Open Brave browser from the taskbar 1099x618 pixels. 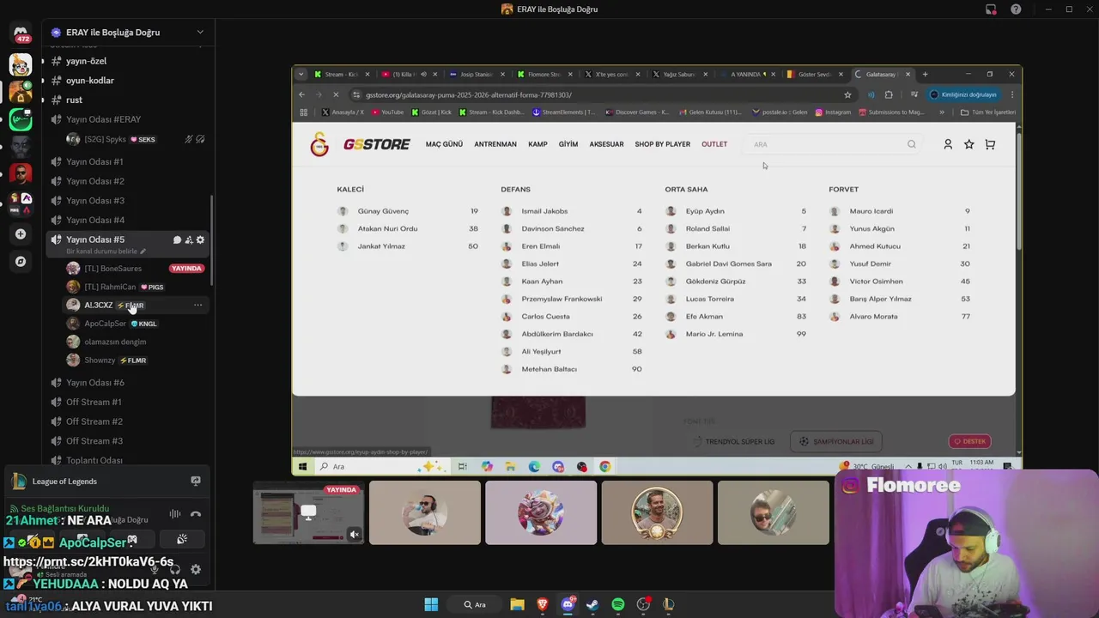tap(542, 604)
